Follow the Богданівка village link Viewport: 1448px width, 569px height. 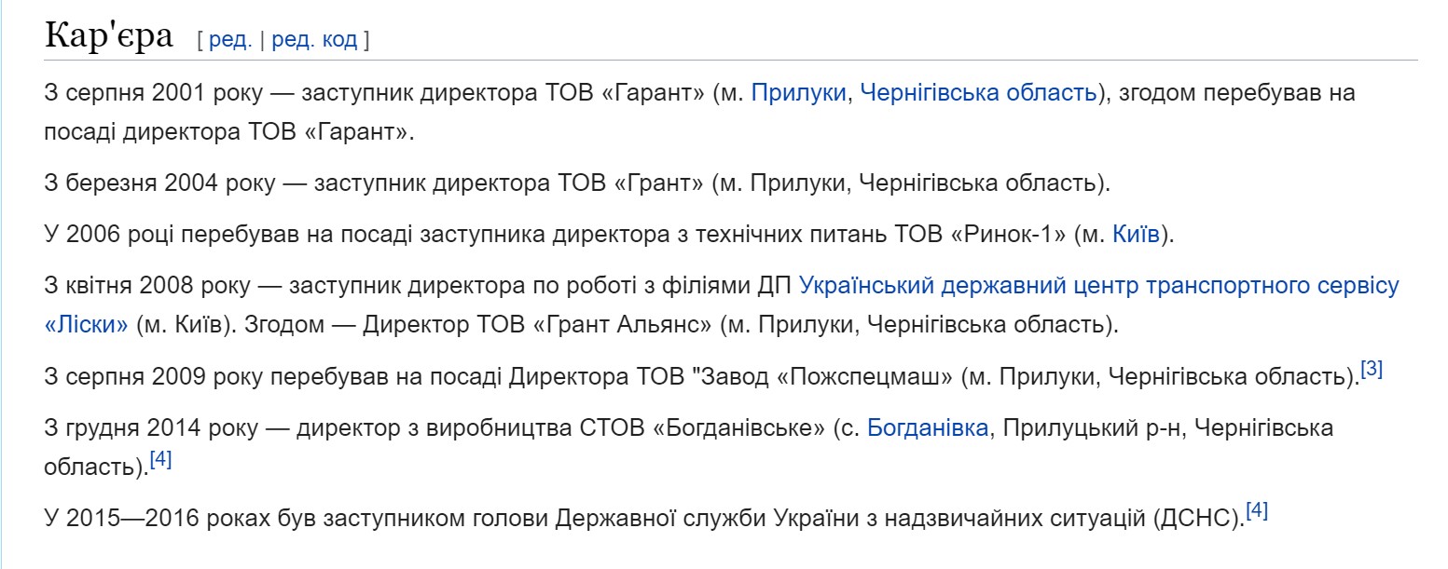point(928,428)
